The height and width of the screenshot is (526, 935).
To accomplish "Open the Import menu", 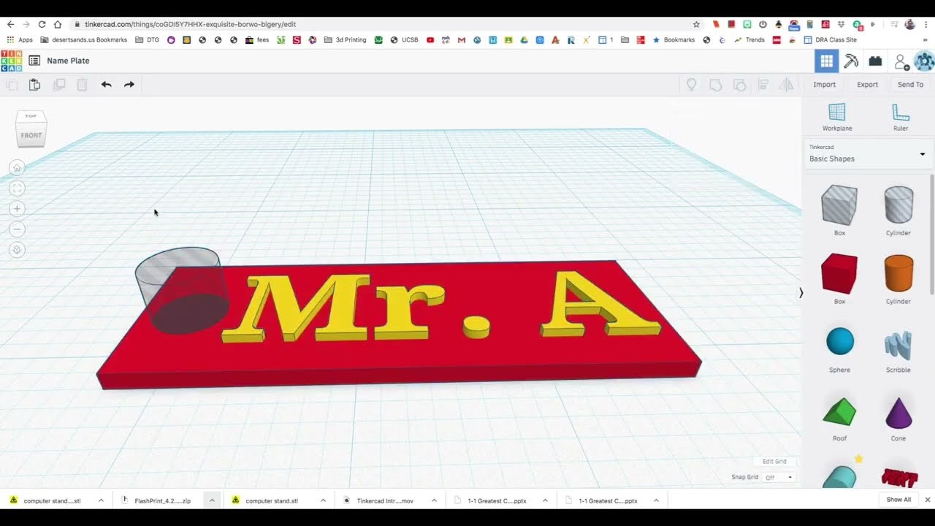I will click(x=824, y=84).
